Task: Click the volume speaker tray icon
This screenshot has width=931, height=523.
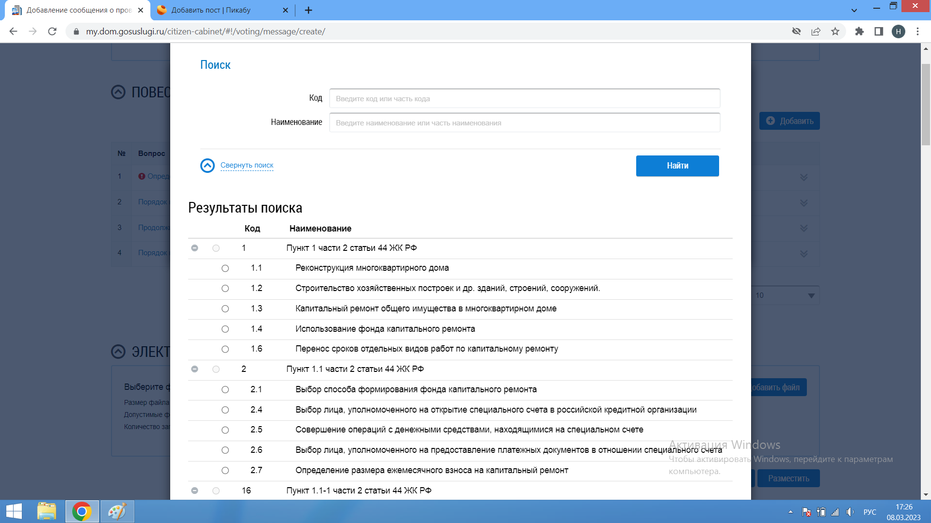Action: click(850, 512)
